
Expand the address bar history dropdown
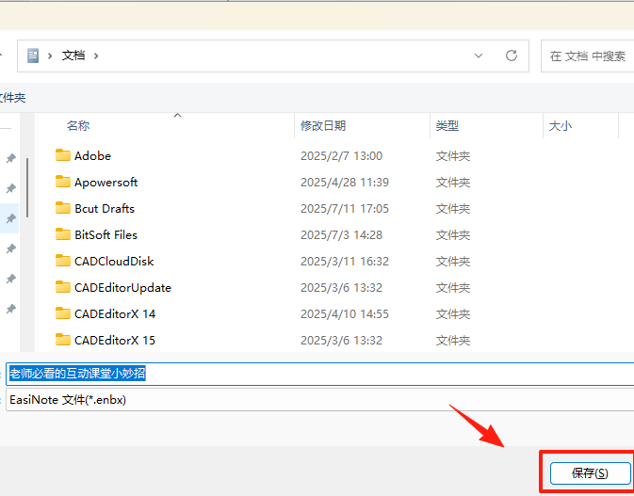pos(479,56)
